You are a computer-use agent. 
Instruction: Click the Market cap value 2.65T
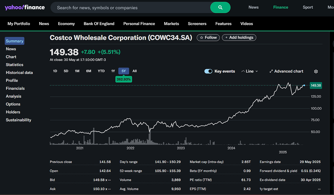(x=246, y=162)
